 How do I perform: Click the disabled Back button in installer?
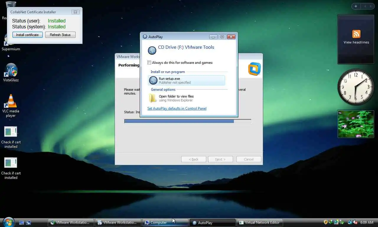193,159
